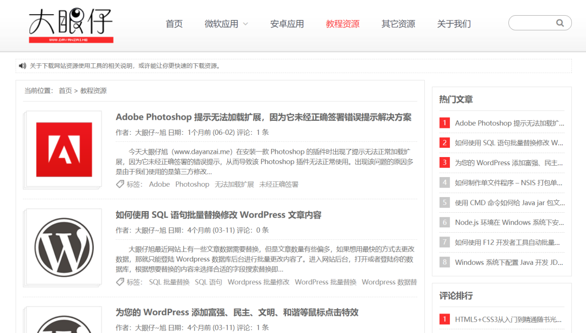Open hot article Node.js 环境在 Windows
Image resolution: width=586 pixels, height=333 pixels.
[x=509, y=223]
